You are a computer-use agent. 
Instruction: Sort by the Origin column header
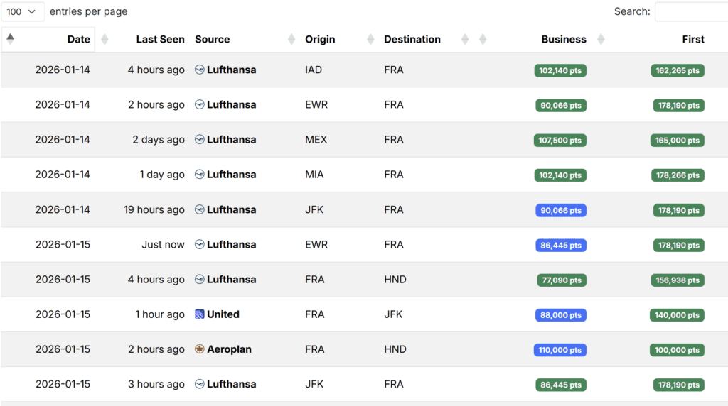click(x=320, y=40)
